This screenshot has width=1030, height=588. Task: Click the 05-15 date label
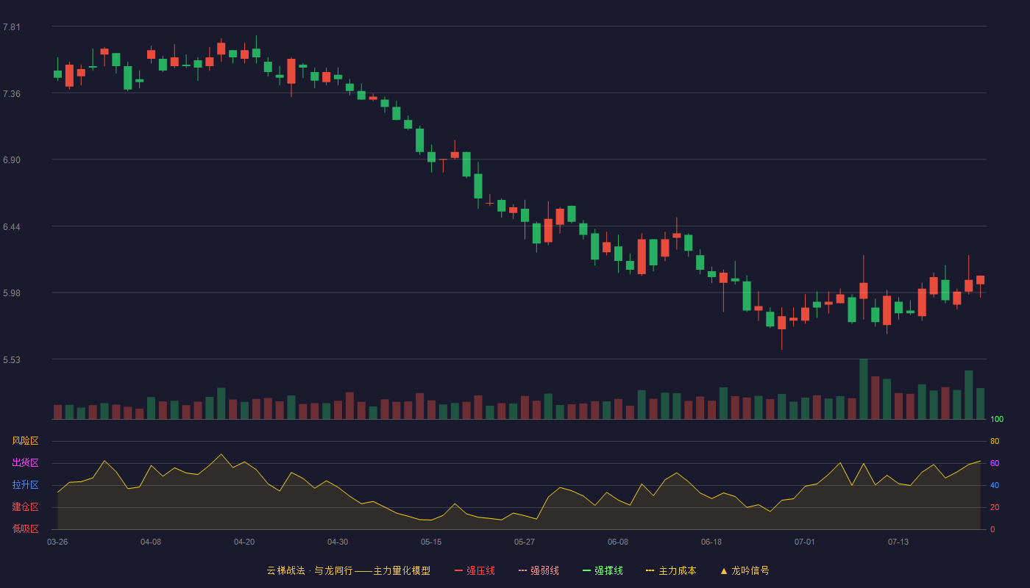(x=431, y=542)
